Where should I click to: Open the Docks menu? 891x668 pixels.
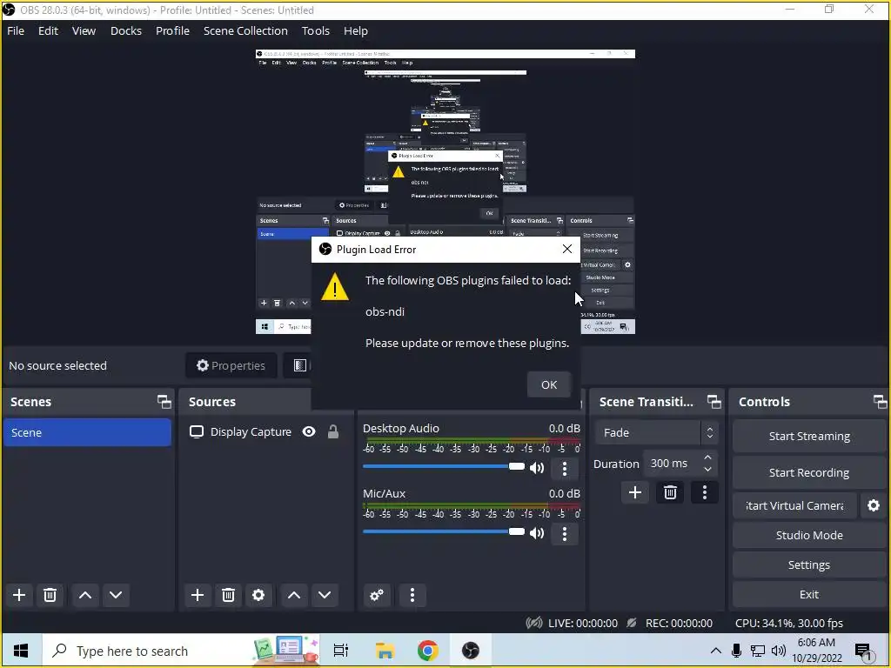(125, 30)
